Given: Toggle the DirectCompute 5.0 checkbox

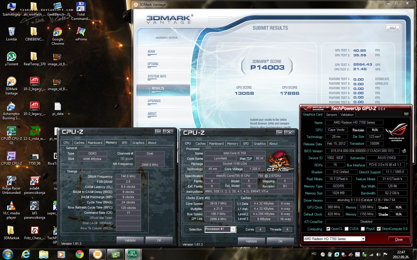Looking at the screenshot, I should [x=378, y=229].
